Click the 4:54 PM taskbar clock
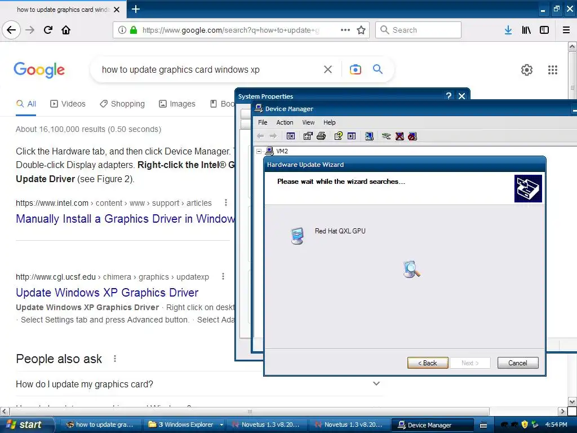 [x=556, y=425]
